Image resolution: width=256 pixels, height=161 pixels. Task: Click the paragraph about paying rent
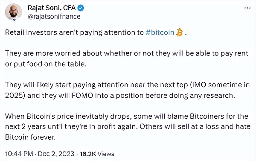click(127, 59)
